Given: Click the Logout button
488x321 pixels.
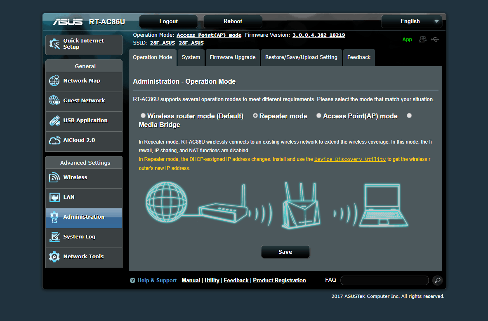Looking at the screenshot, I should click(x=168, y=21).
